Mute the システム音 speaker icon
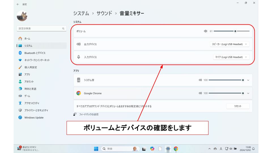The image size is (272, 153). 200,80
